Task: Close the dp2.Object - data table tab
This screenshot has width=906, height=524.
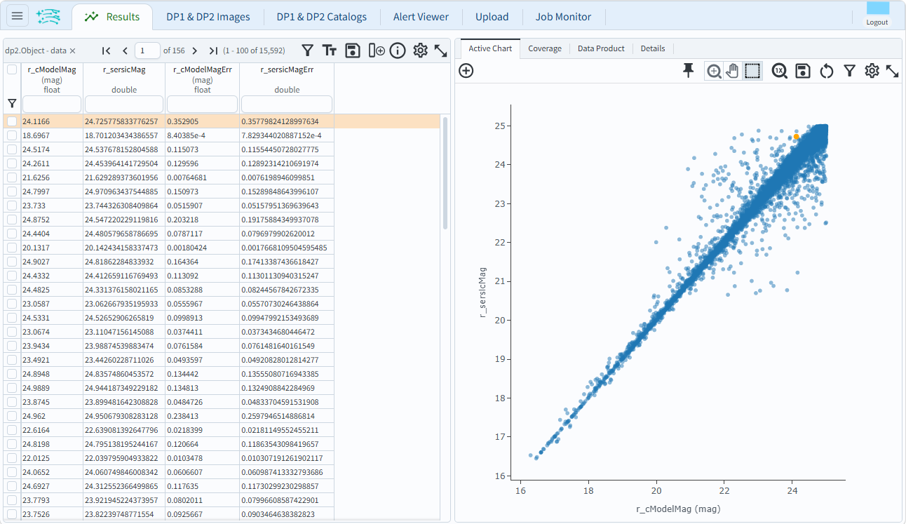Action: [x=72, y=51]
